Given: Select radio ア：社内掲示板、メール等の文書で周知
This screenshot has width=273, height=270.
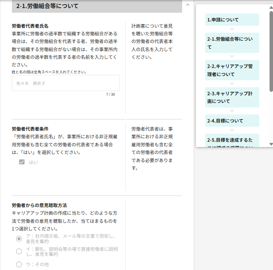Looking at the screenshot, I should (19, 239).
